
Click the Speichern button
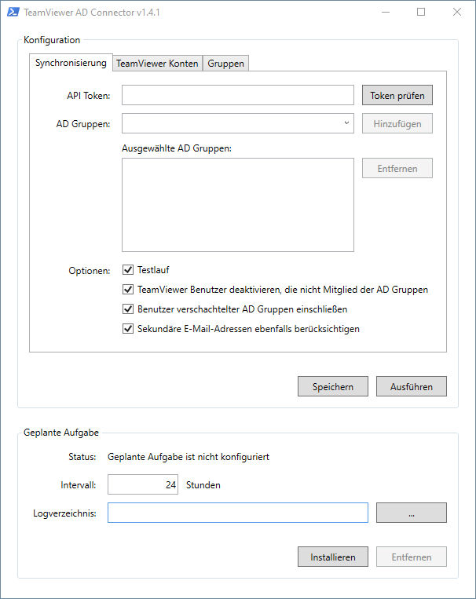coord(332,386)
